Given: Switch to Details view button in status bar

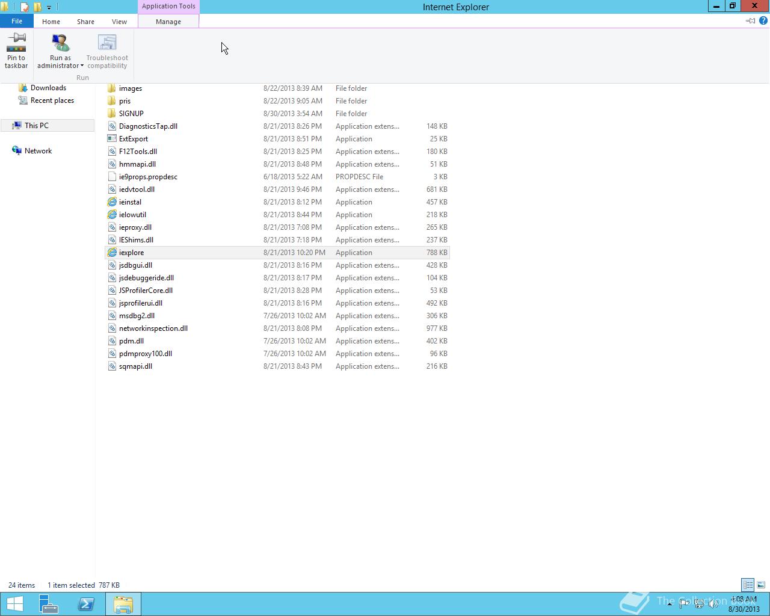Looking at the screenshot, I should (x=748, y=585).
